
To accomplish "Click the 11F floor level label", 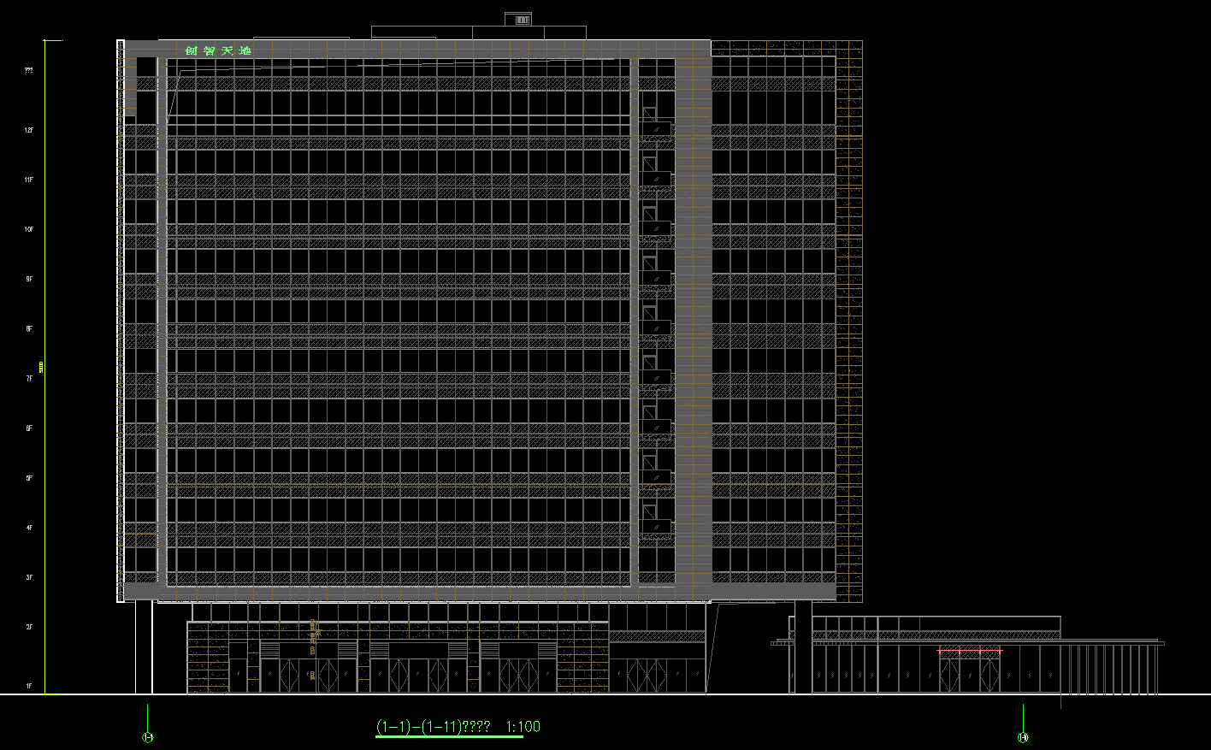I will tap(29, 180).
